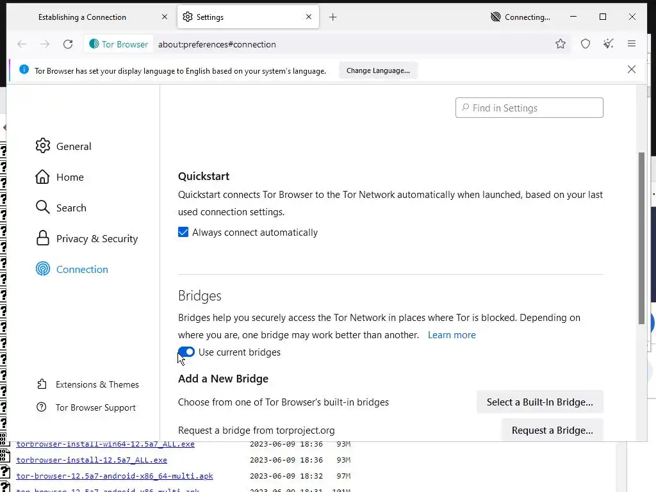Click the Change Language button
656x492 pixels.
378,70
